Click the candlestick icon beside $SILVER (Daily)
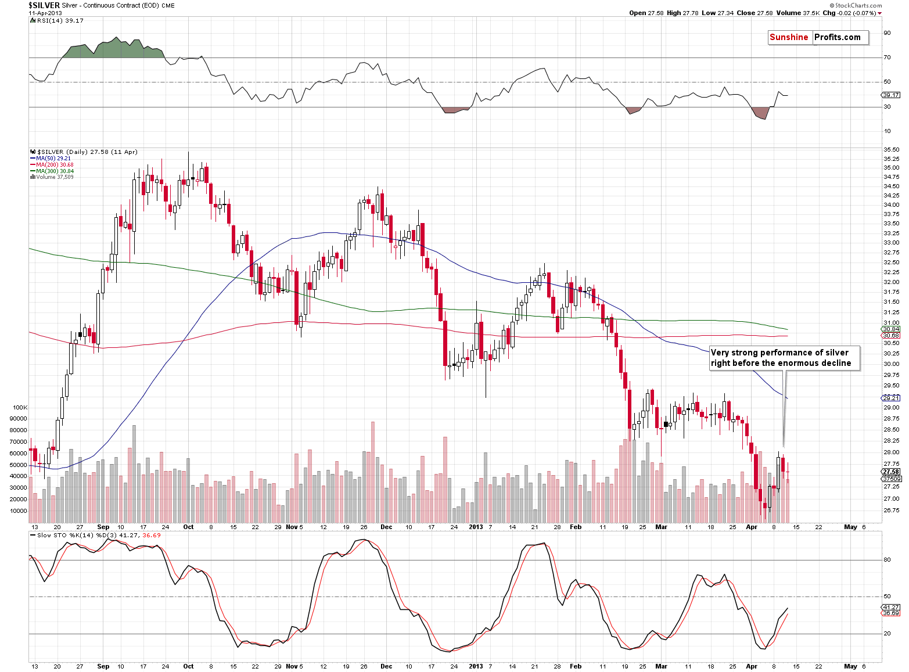 pos(33,152)
